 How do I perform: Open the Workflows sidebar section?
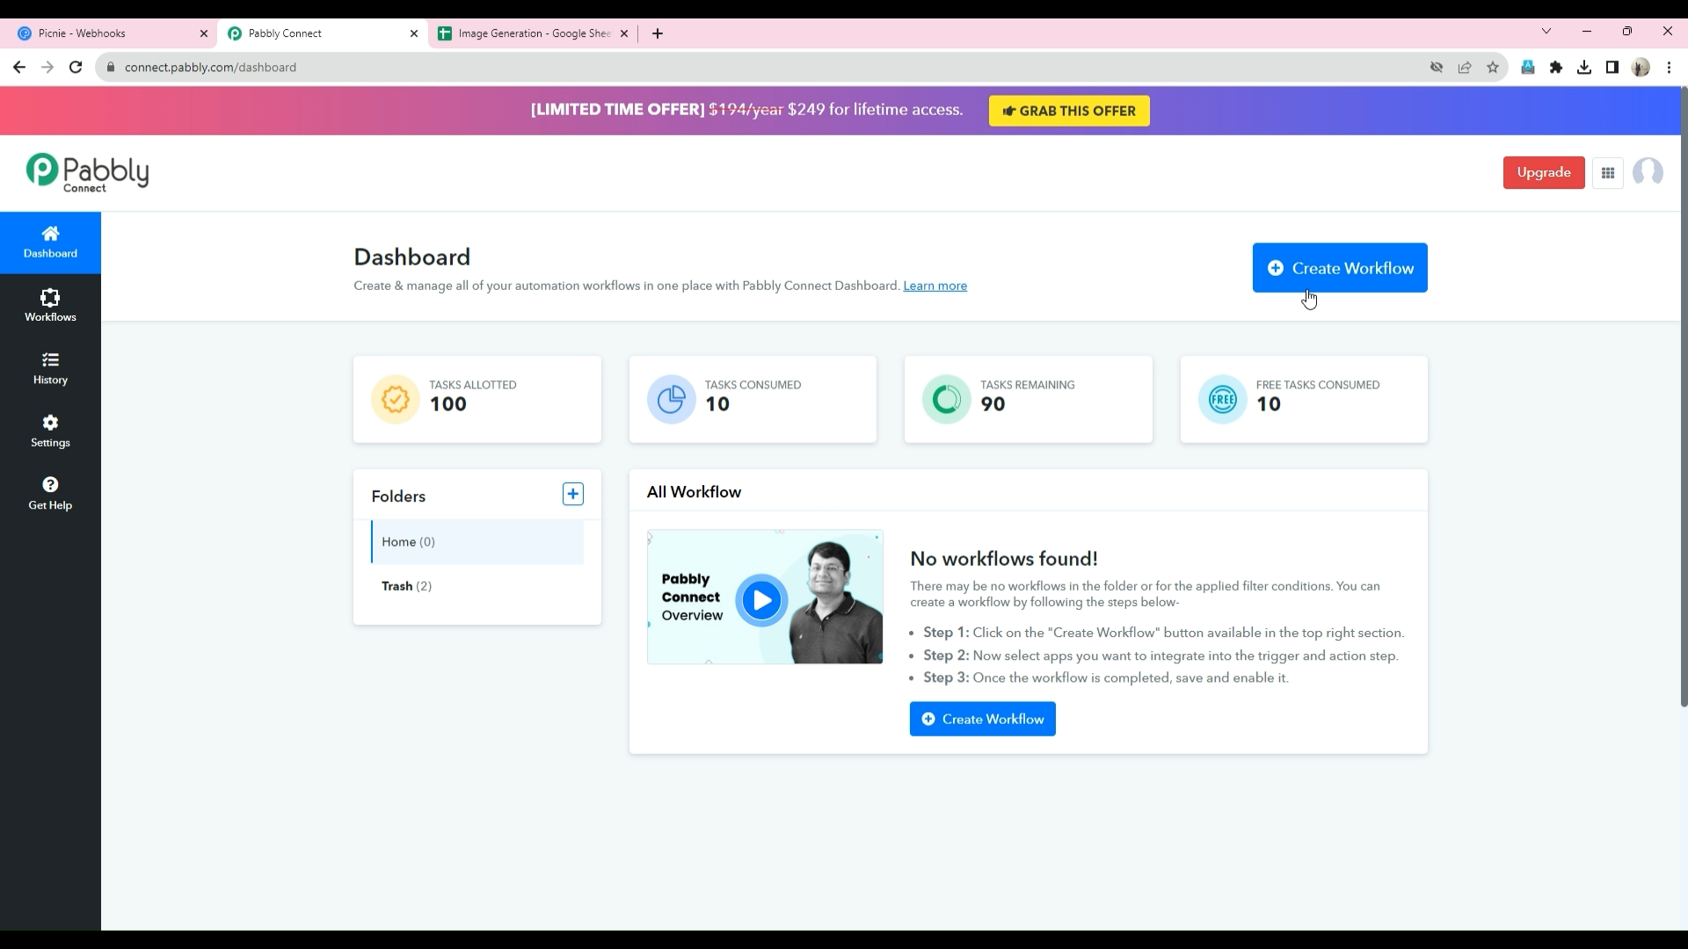click(x=50, y=305)
